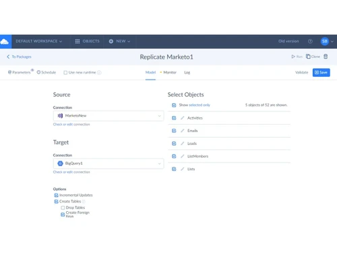
Task: Show Create Tables info icon
Action: 84,202
